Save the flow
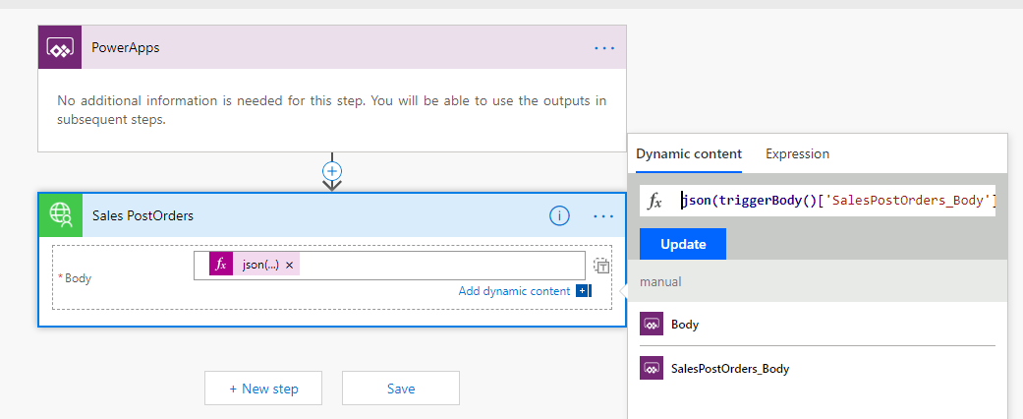1023x419 pixels. 401,389
